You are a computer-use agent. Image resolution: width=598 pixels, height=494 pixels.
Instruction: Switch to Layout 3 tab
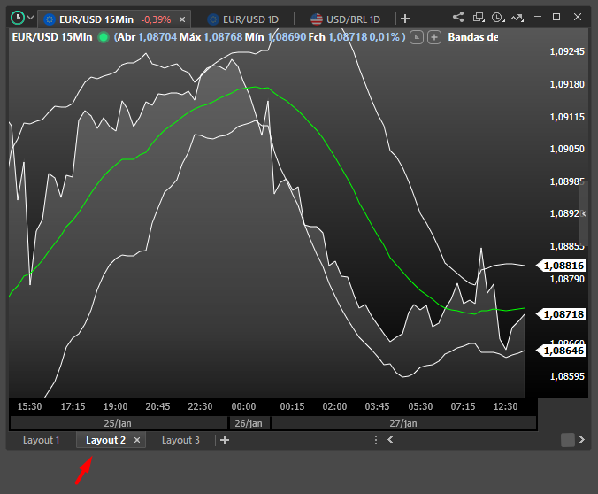pos(180,440)
